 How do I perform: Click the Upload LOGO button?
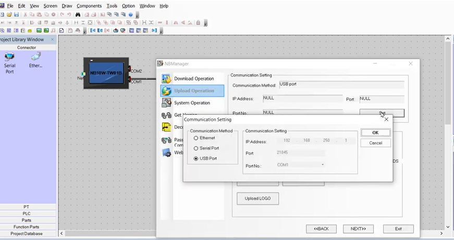(257, 198)
